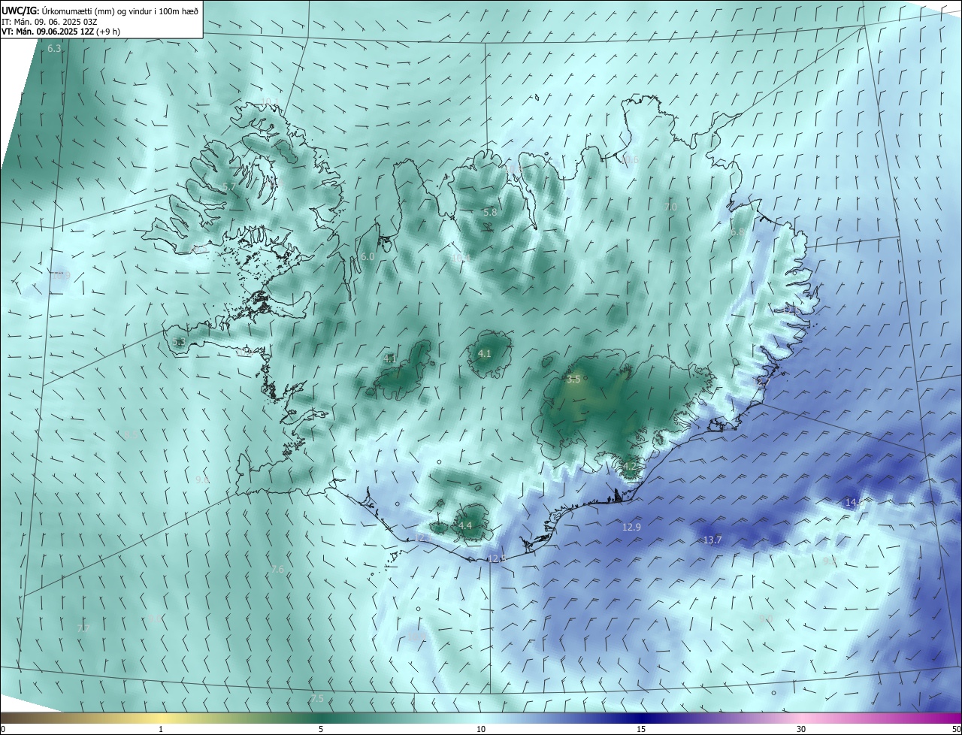Click the 7.5 value label
Screen dimensions: 962x735
pos(317,699)
